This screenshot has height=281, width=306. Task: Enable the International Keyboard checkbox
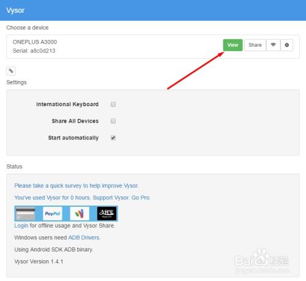coord(113,104)
